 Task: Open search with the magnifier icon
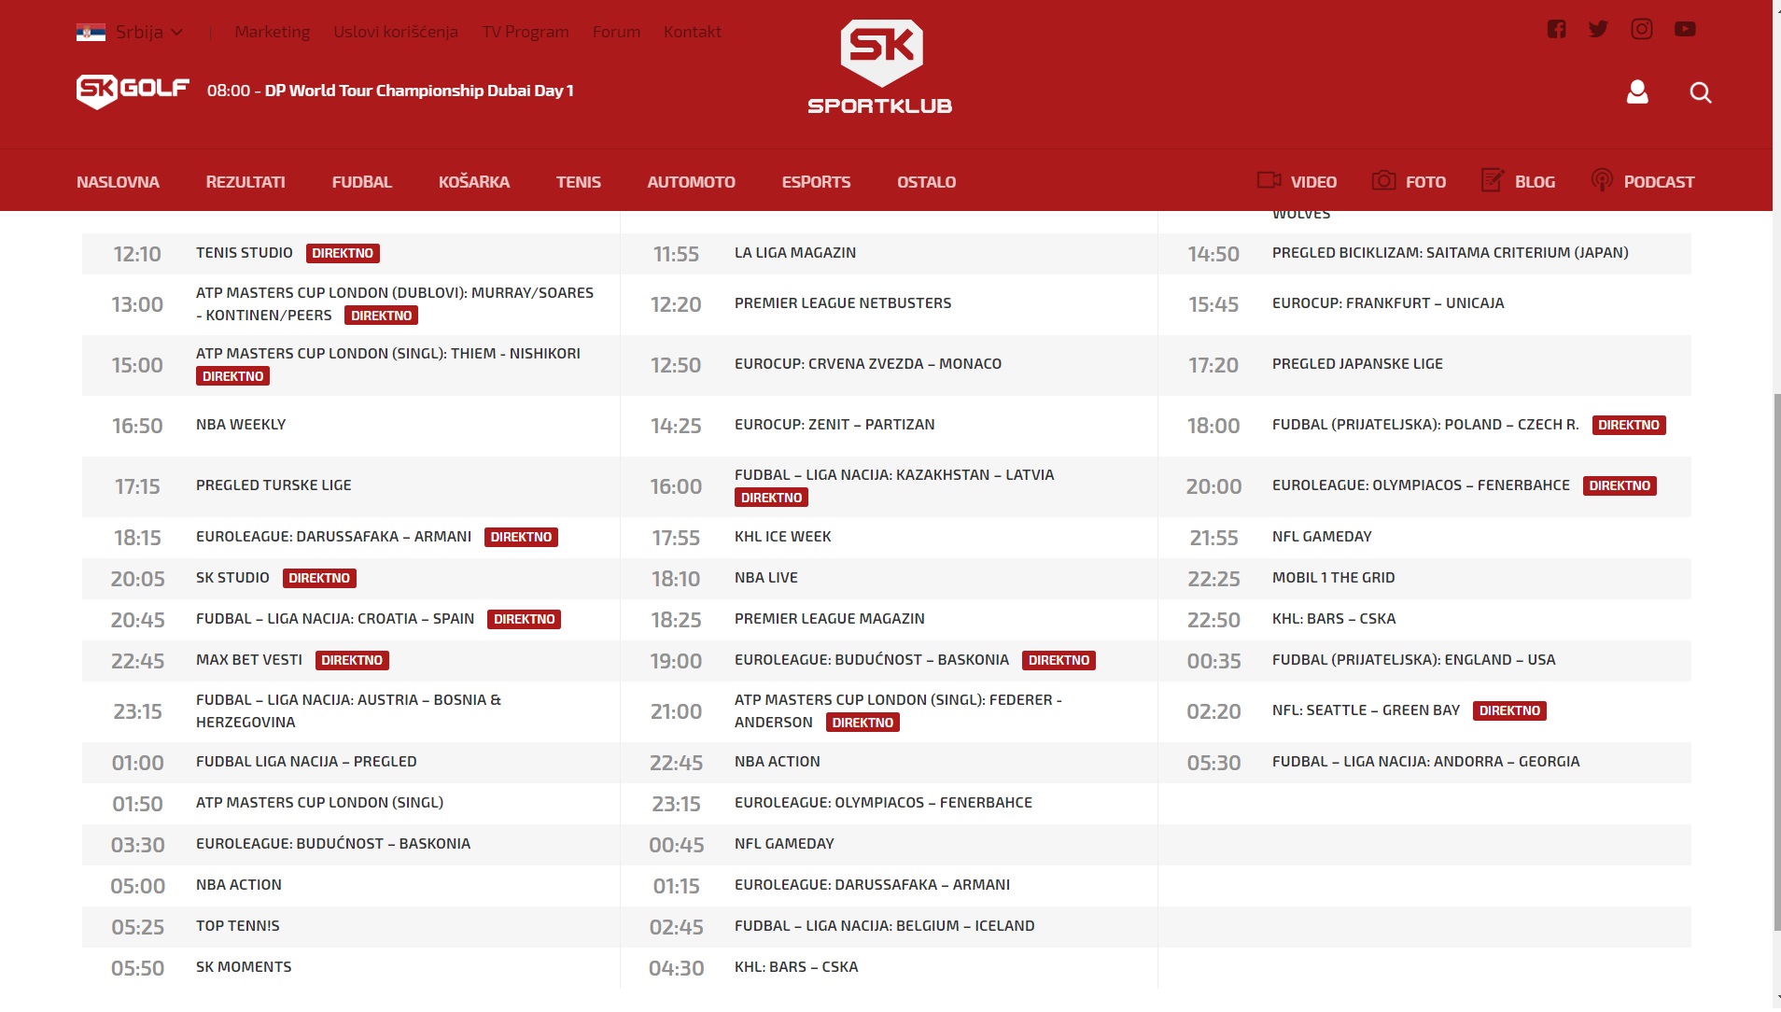click(1700, 92)
